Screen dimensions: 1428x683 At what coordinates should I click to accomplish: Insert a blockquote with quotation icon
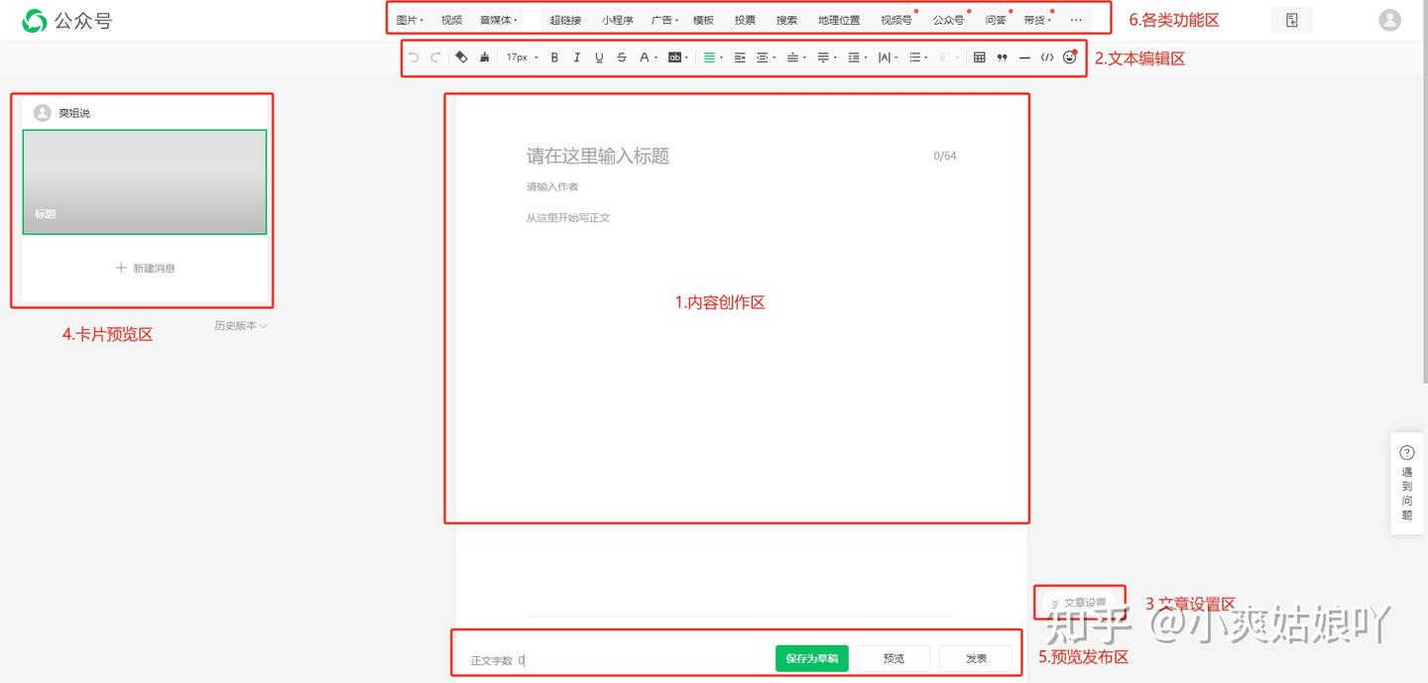[x=1003, y=57]
